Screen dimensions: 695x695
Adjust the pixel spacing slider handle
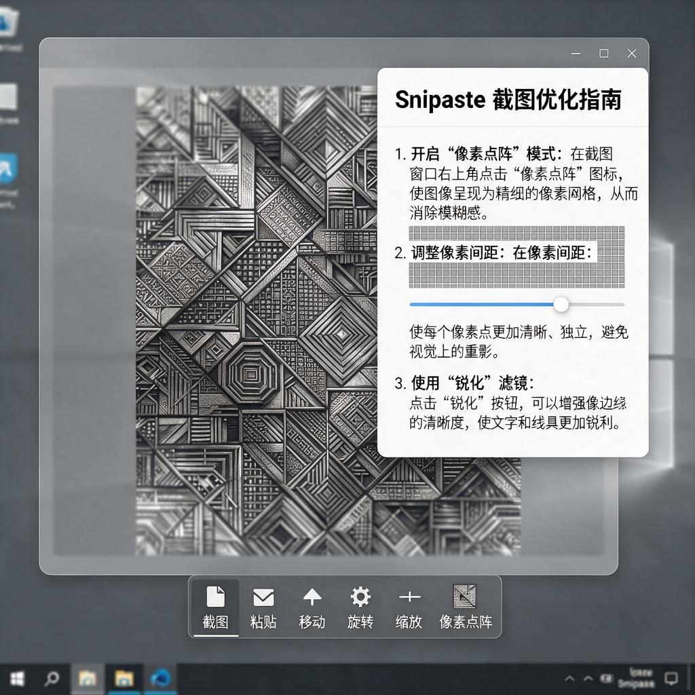point(561,305)
